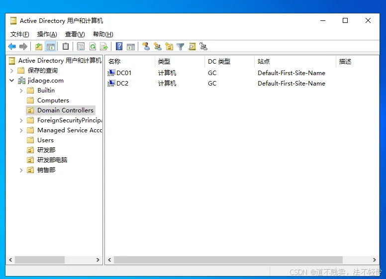Screen dimensions: 386x279
Task: Create a new organizational unit with the toolbar icon
Action: (169, 46)
